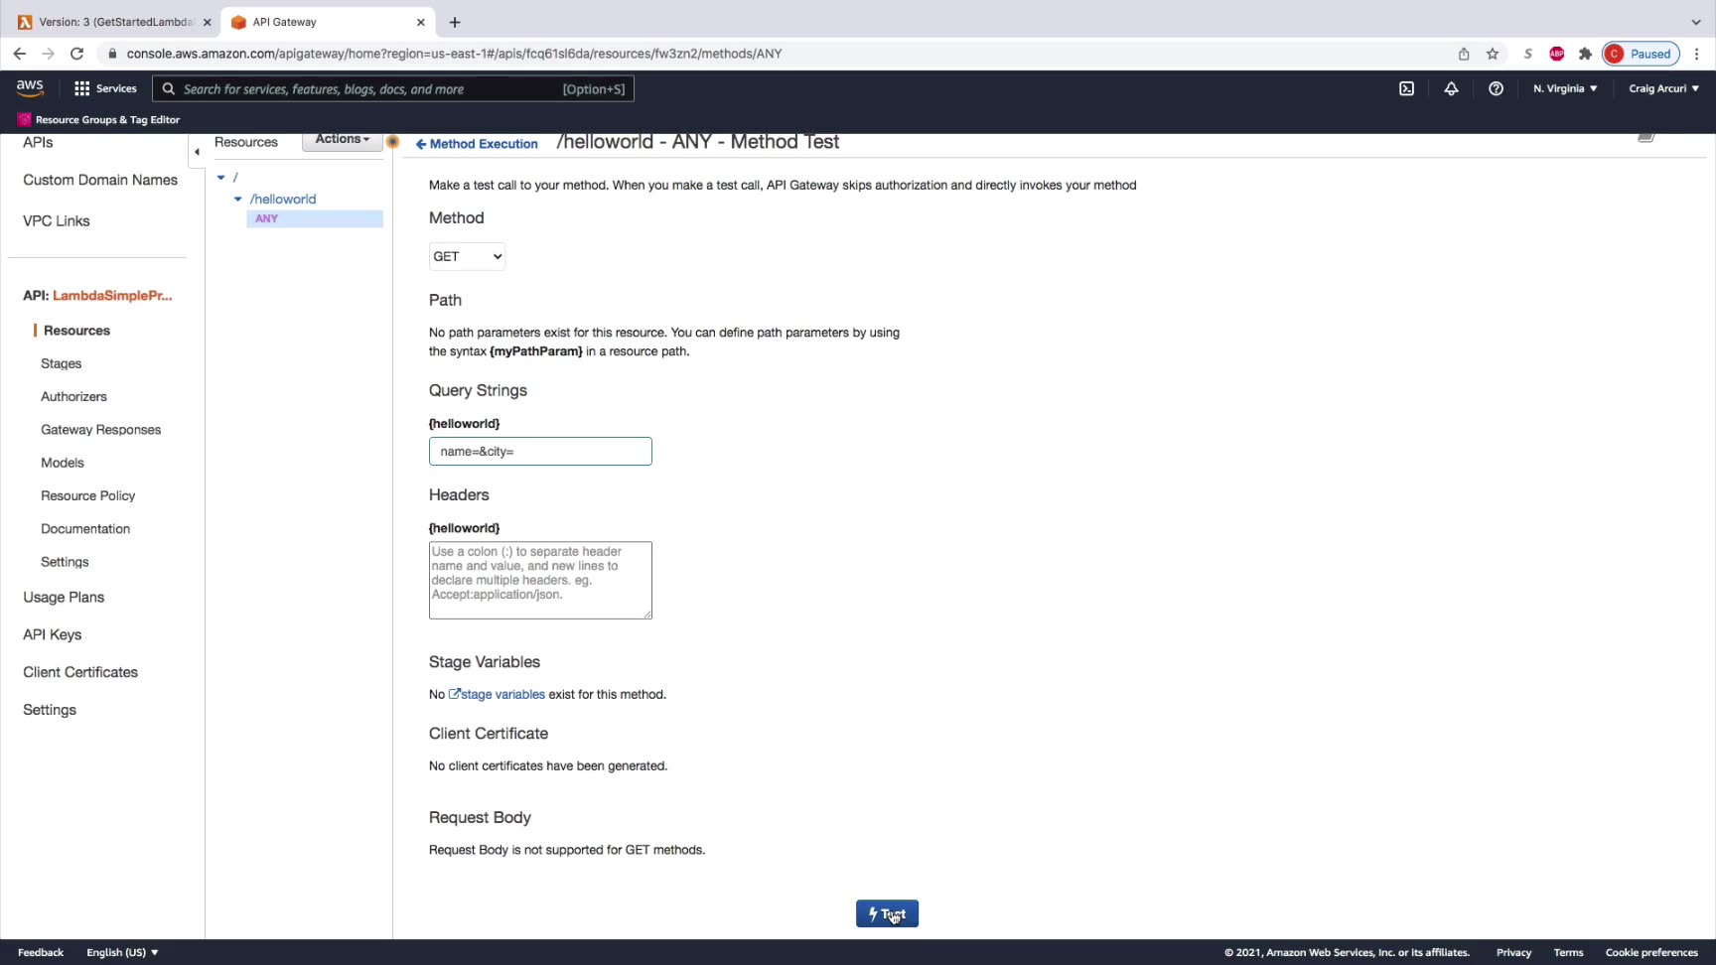The width and height of the screenshot is (1716, 965).
Task: Open the tab search chevron
Action: [1696, 22]
